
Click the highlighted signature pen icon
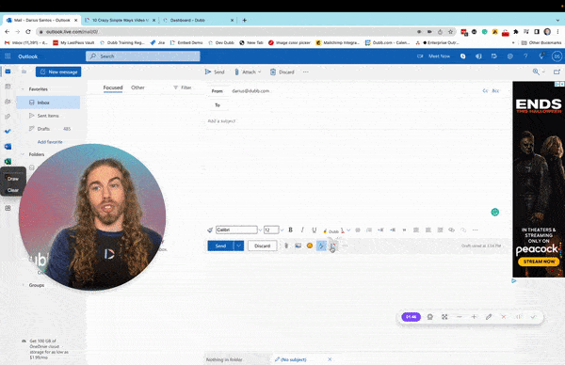pyautogui.click(x=321, y=246)
